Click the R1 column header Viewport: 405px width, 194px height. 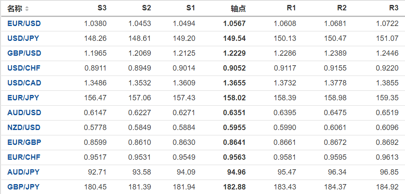click(x=291, y=8)
